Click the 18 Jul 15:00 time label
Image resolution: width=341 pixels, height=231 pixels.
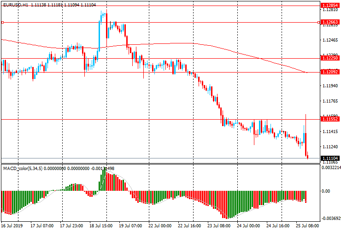[x=101, y=225]
